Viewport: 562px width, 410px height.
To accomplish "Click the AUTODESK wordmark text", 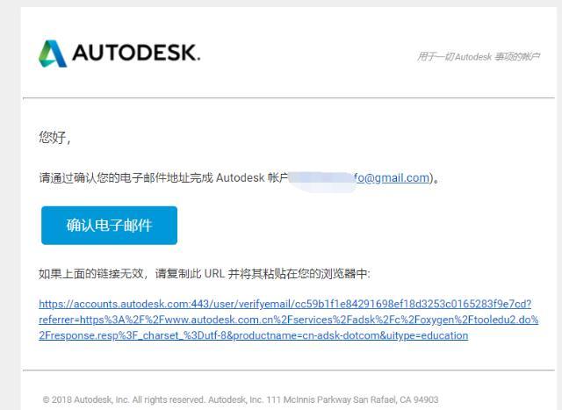I will pos(136,53).
